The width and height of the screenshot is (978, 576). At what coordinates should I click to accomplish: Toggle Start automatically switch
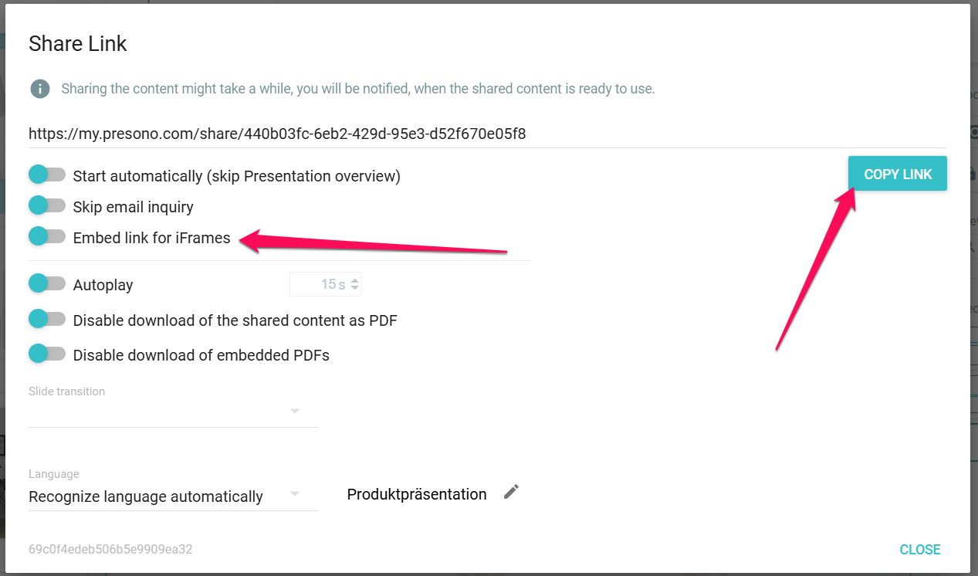(47, 174)
